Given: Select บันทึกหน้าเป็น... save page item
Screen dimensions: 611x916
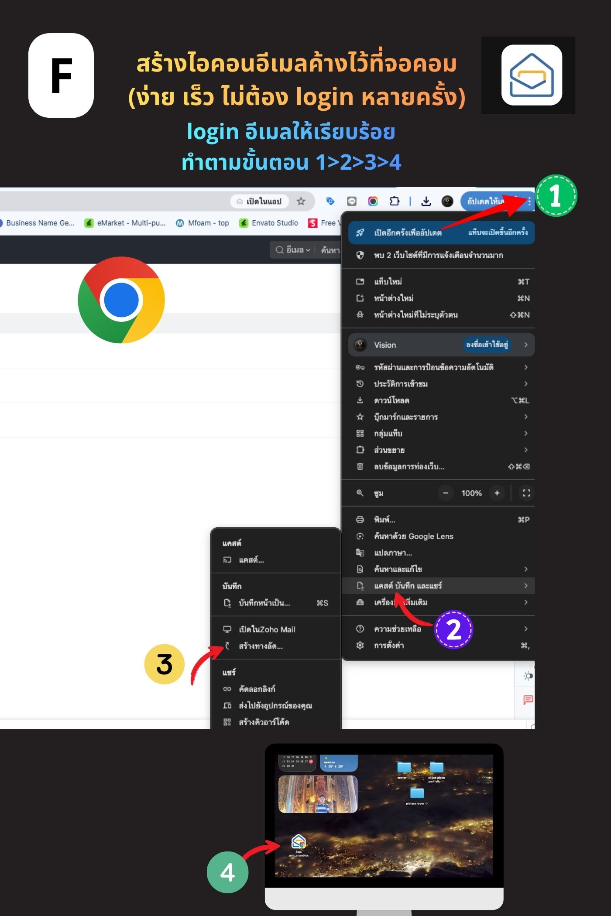Looking at the screenshot, I should pos(276,603).
